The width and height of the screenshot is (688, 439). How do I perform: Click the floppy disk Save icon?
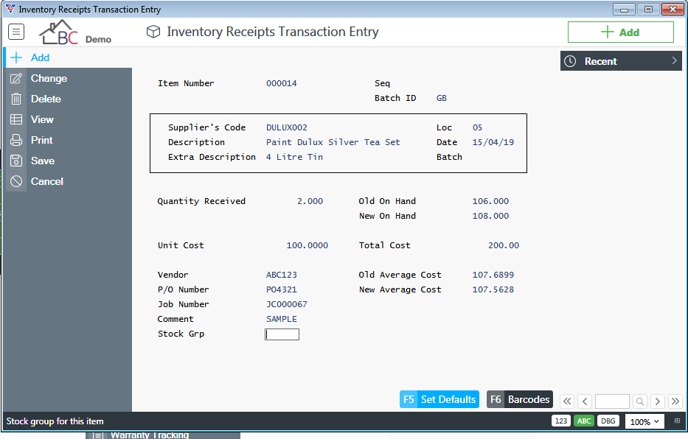click(x=16, y=161)
